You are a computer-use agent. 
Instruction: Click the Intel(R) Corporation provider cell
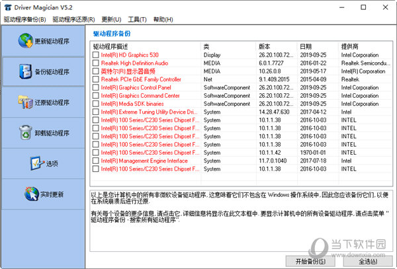tap(363, 71)
